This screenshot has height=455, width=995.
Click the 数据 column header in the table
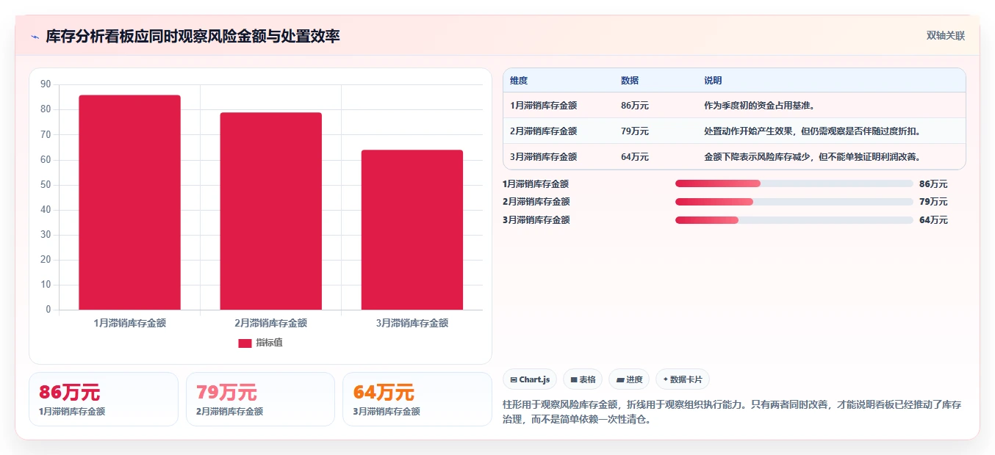[630, 81]
